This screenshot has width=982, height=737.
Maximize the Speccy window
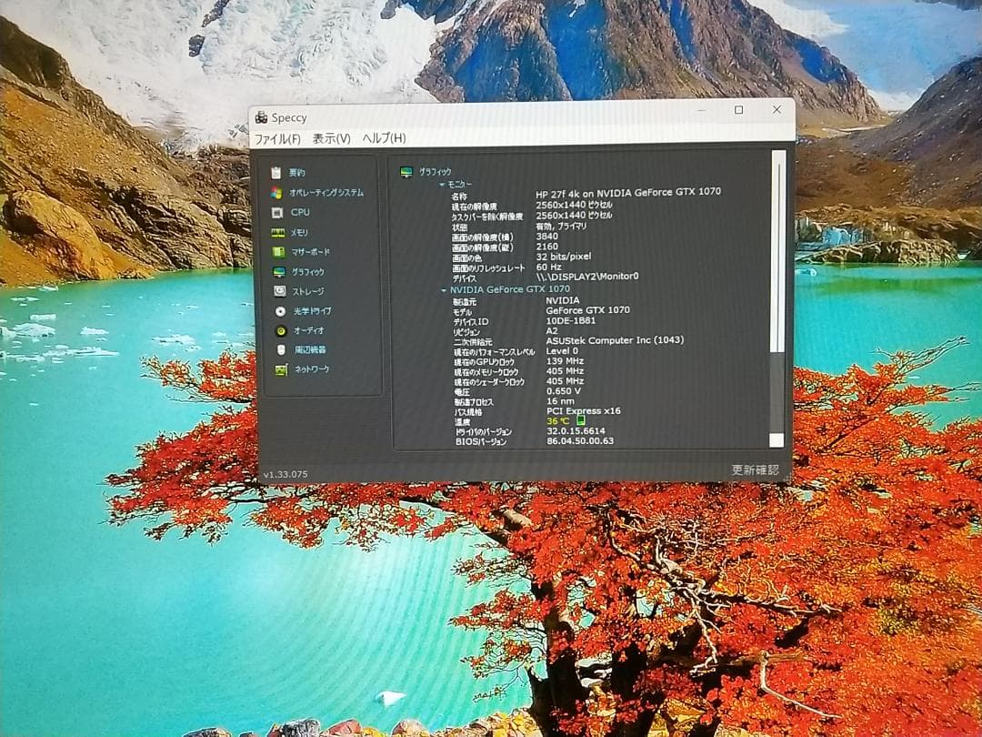pyautogui.click(x=738, y=110)
